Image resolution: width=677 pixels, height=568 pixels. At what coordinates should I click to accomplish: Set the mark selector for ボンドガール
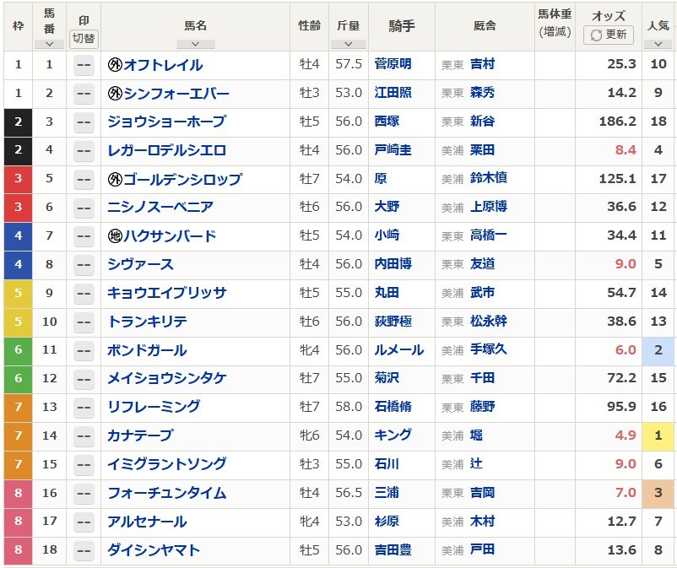coord(84,350)
